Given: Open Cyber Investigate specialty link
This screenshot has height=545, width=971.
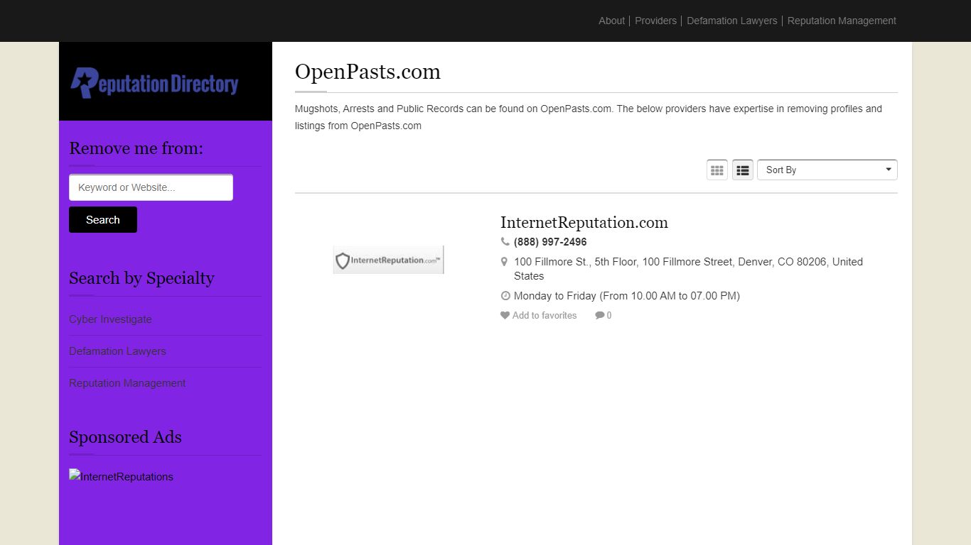Looking at the screenshot, I should (110, 319).
